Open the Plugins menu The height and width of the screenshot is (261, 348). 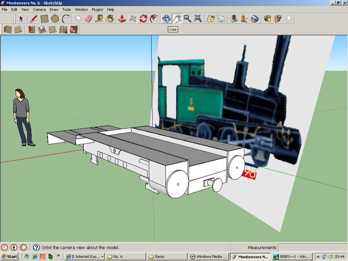click(97, 10)
